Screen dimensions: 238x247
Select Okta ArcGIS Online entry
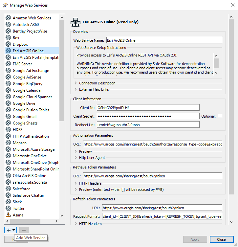(x=32, y=175)
